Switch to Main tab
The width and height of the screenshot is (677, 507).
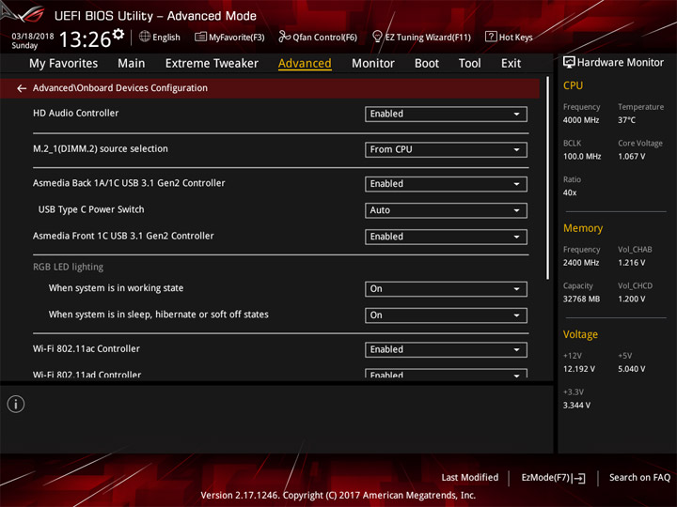[132, 64]
